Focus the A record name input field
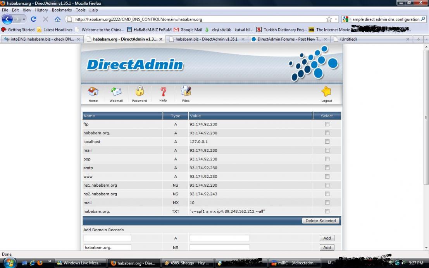The image size is (429, 268). pos(107,238)
